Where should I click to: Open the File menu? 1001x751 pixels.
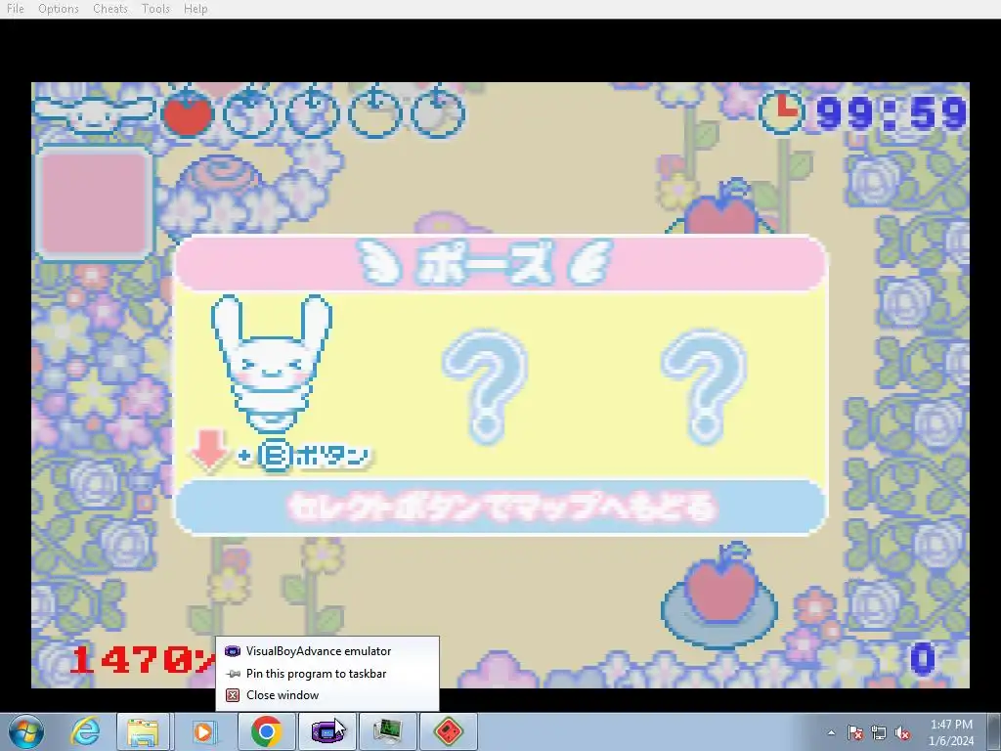pyautogui.click(x=16, y=9)
